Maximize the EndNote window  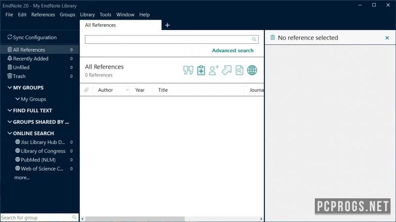click(374, 5)
